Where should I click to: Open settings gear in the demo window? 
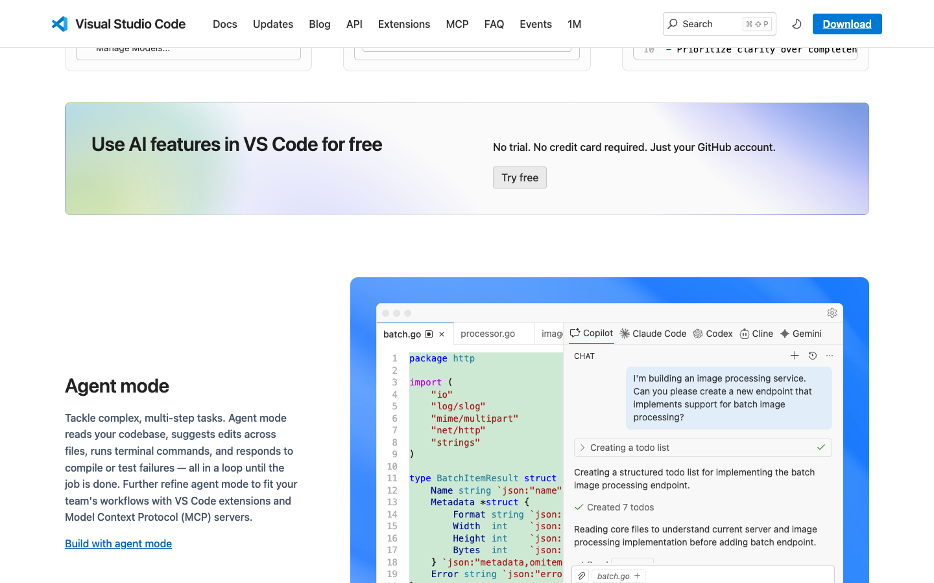coord(832,313)
